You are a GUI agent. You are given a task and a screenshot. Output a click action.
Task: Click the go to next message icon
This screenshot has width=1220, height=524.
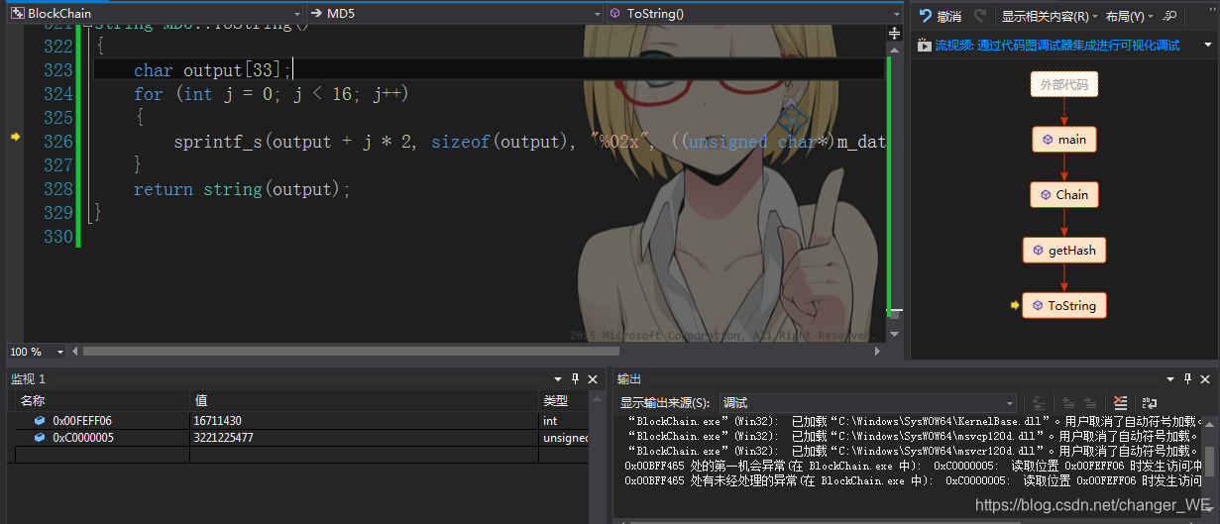coord(1090,403)
